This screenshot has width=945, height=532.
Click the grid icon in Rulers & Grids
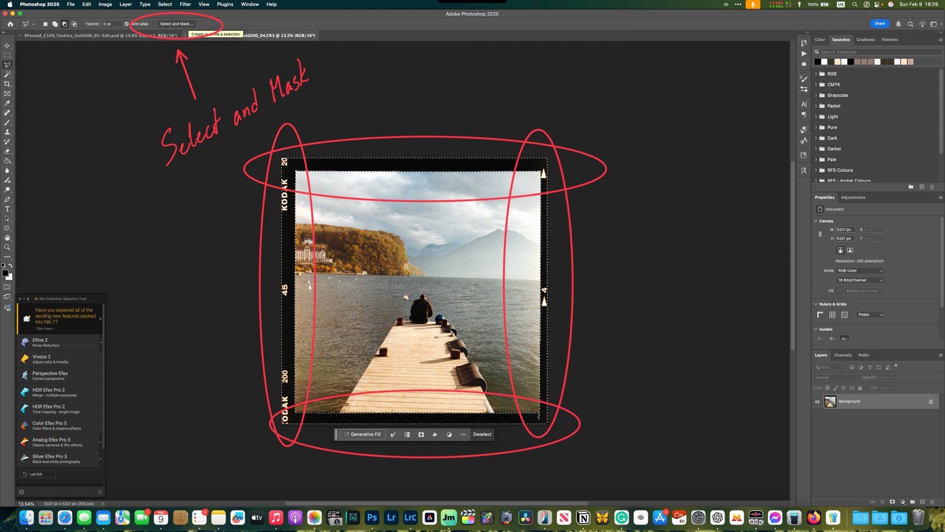coord(832,315)
